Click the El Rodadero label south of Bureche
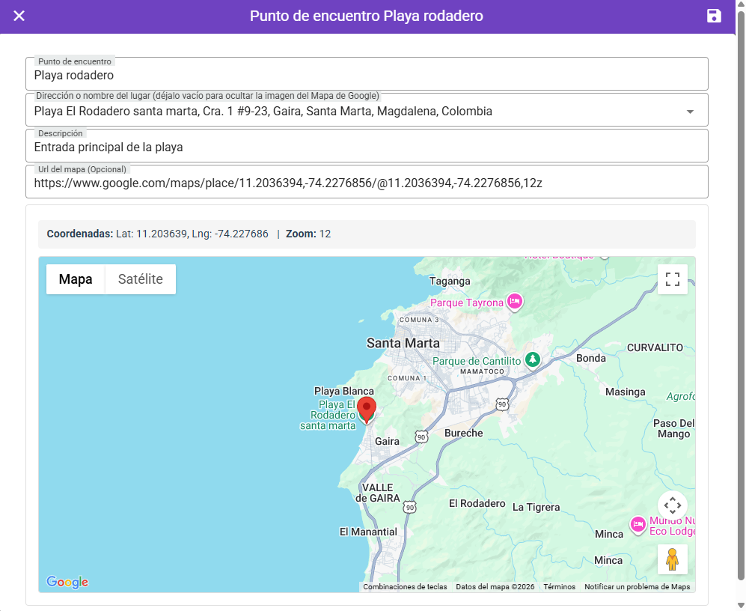The image size is (746, 611). coord(477,503)
